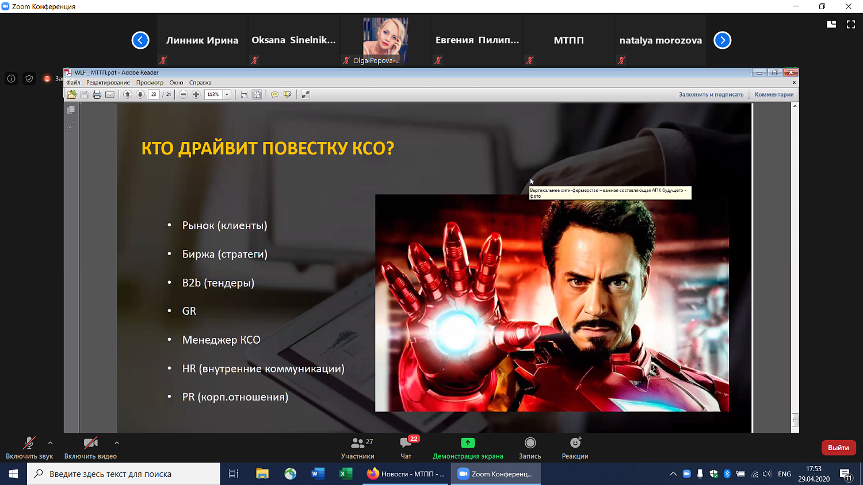Close the document with the small x
The width and height of the screenshot is (863, 485).
[x=794, y=83]
